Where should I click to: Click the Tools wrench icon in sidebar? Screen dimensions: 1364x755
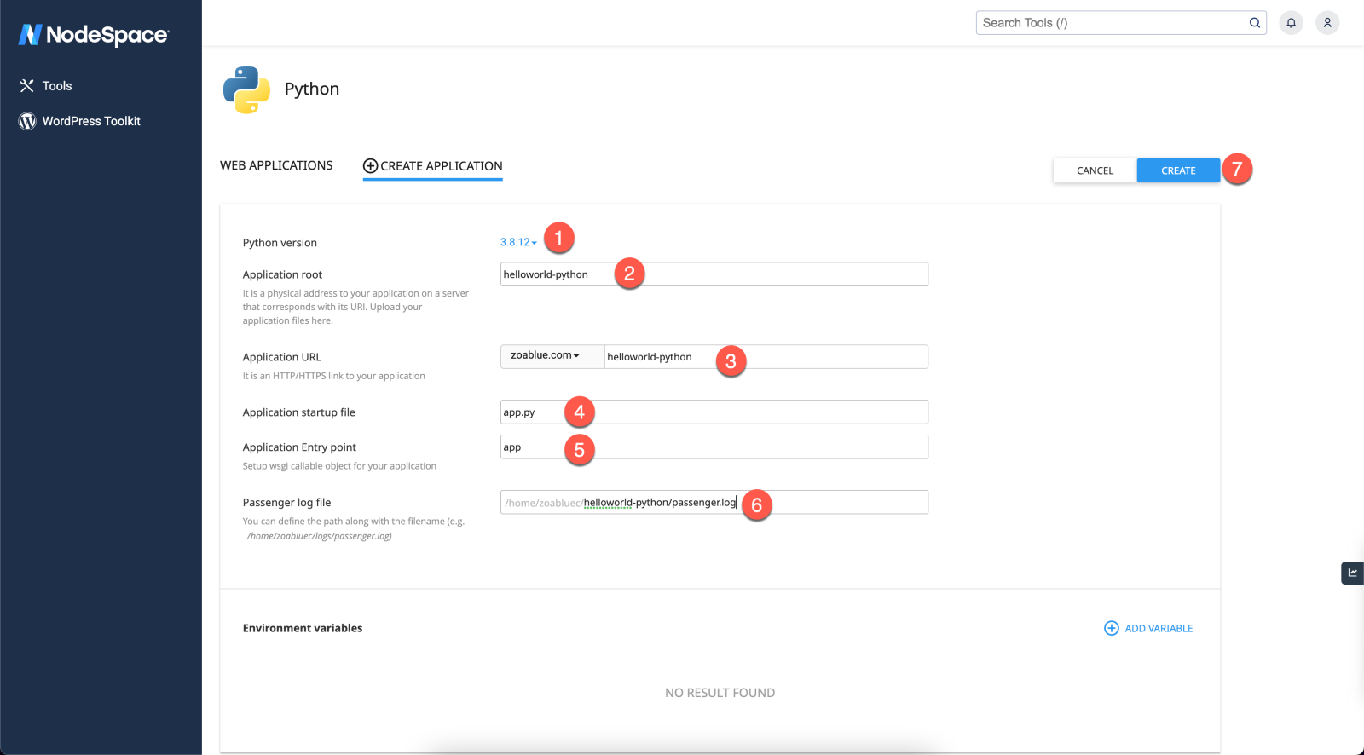coord(27,86)
